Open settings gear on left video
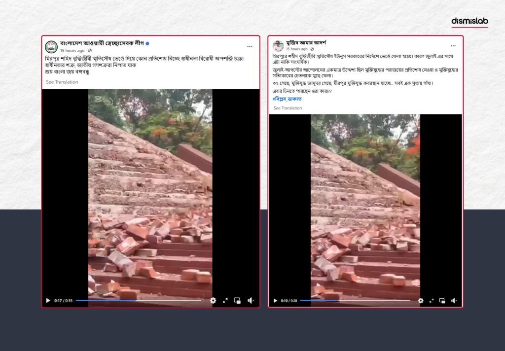This screenshot has height=351, width=505. point(213,300)
